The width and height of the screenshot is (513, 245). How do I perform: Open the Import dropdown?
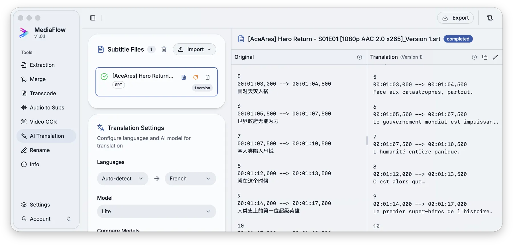(194, 49)
